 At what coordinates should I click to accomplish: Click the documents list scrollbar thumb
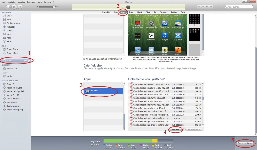point(203,98)
